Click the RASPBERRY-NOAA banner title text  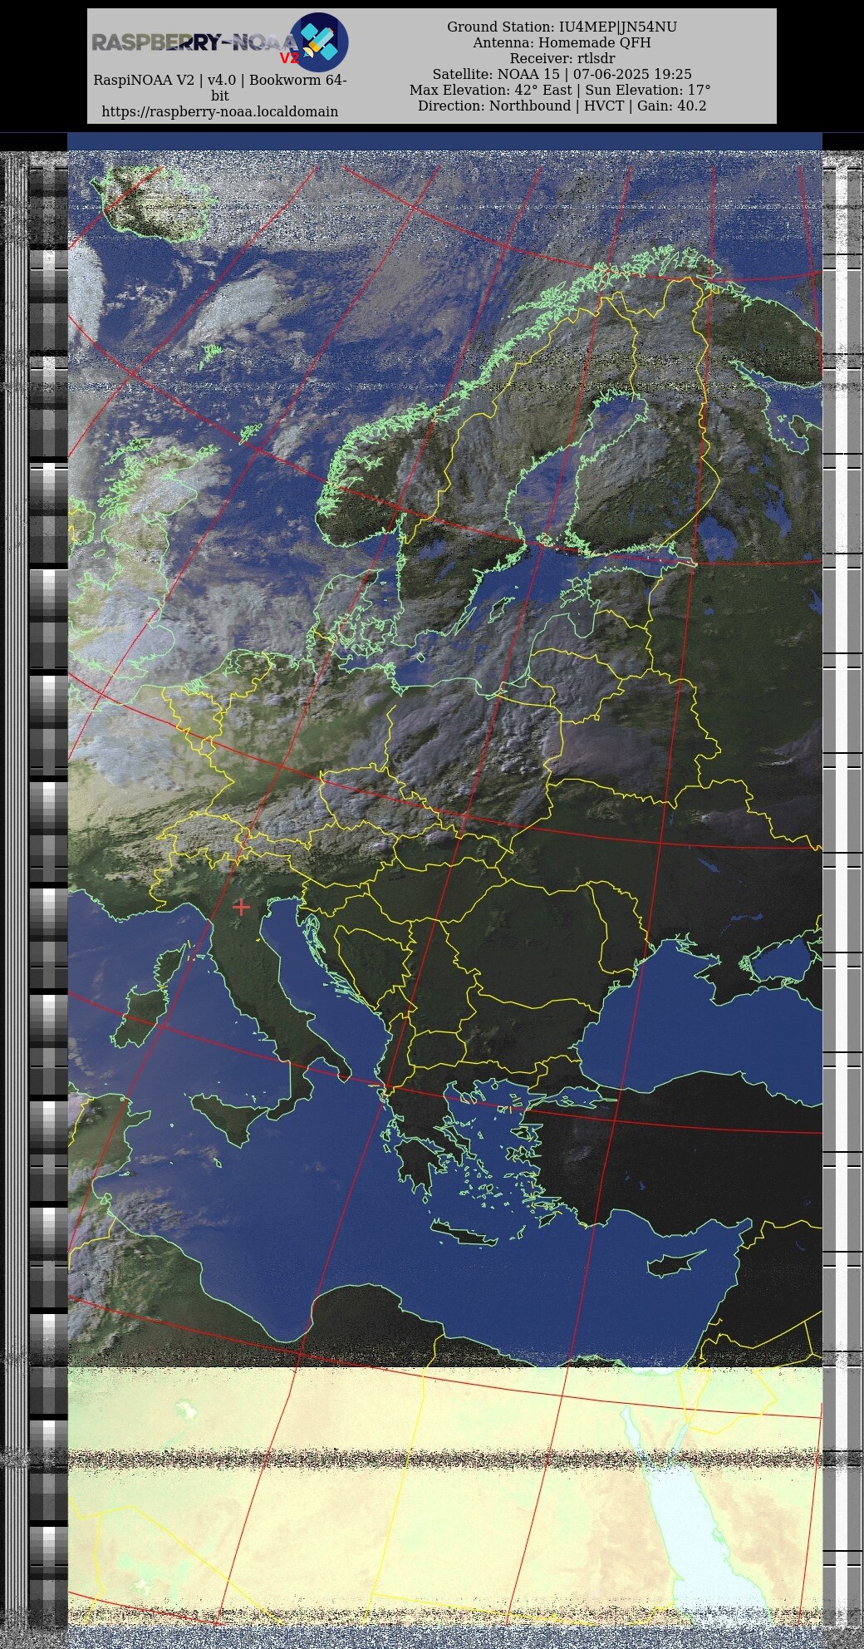coord(194,42)
